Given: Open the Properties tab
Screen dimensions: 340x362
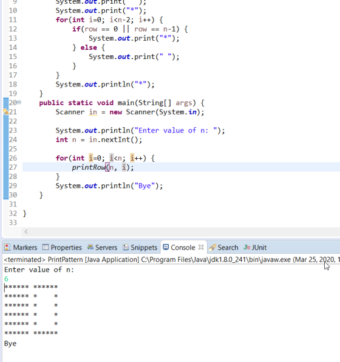Looking at the screenshot, I should tap(62, 248).
